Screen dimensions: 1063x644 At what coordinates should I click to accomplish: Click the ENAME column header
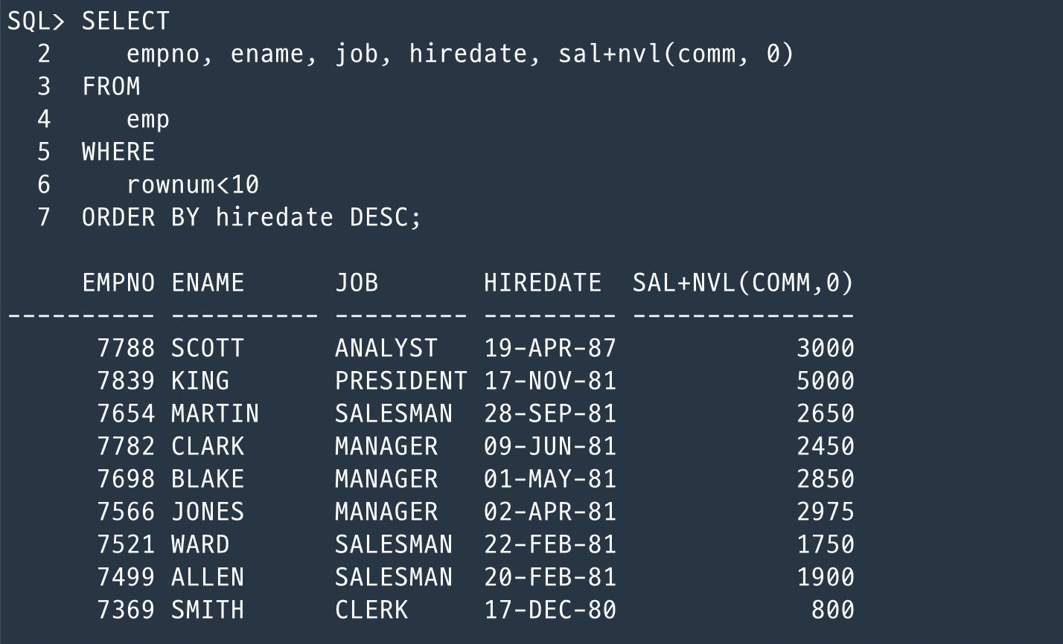208,283
